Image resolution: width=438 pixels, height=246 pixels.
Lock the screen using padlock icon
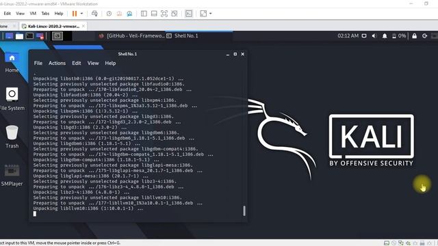tap(415, 36)
